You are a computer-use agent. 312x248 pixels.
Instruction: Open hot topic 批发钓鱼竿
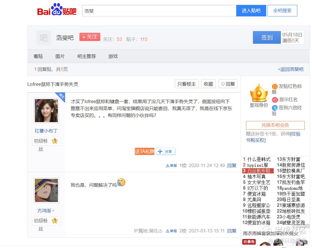294,182
